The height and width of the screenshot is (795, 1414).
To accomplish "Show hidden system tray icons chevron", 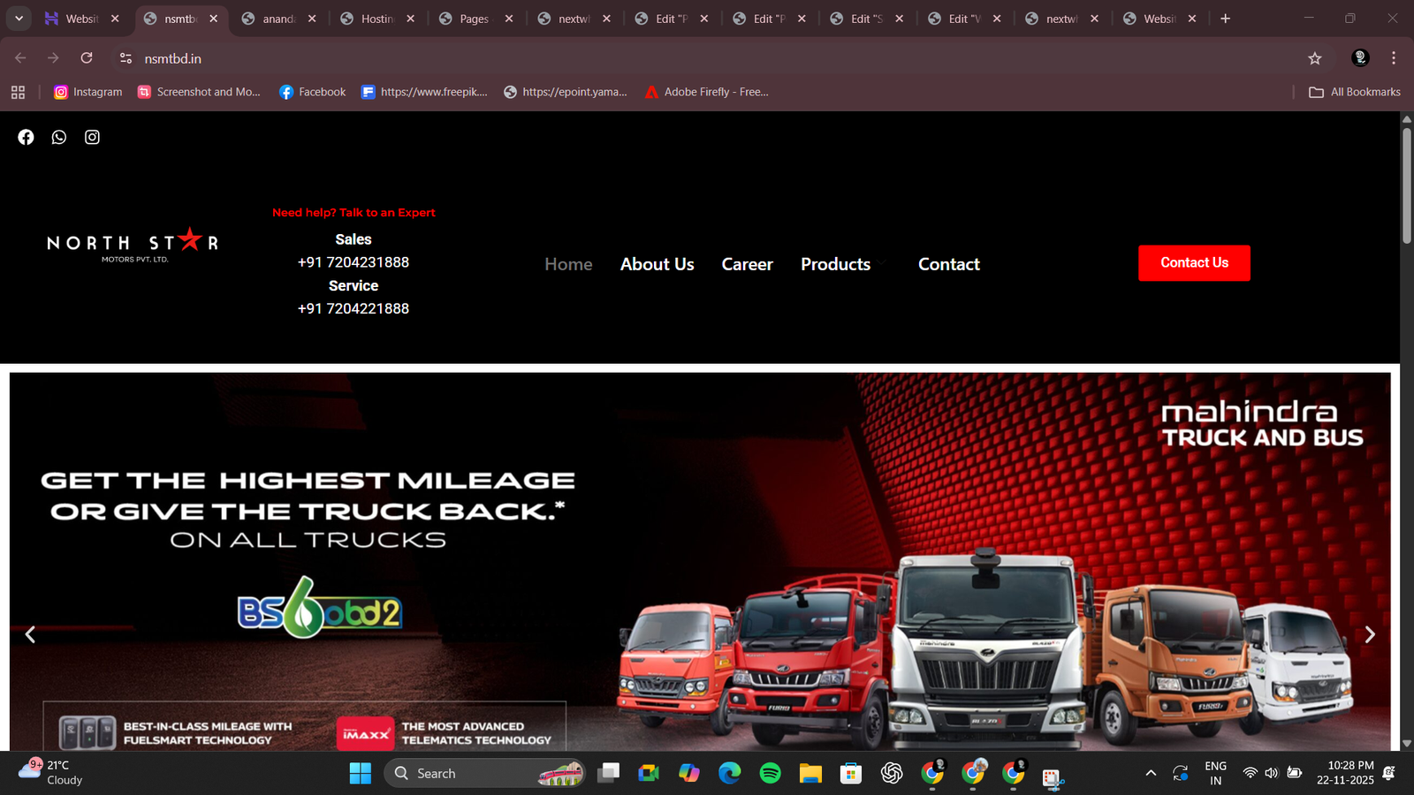I will point(1151,774).
